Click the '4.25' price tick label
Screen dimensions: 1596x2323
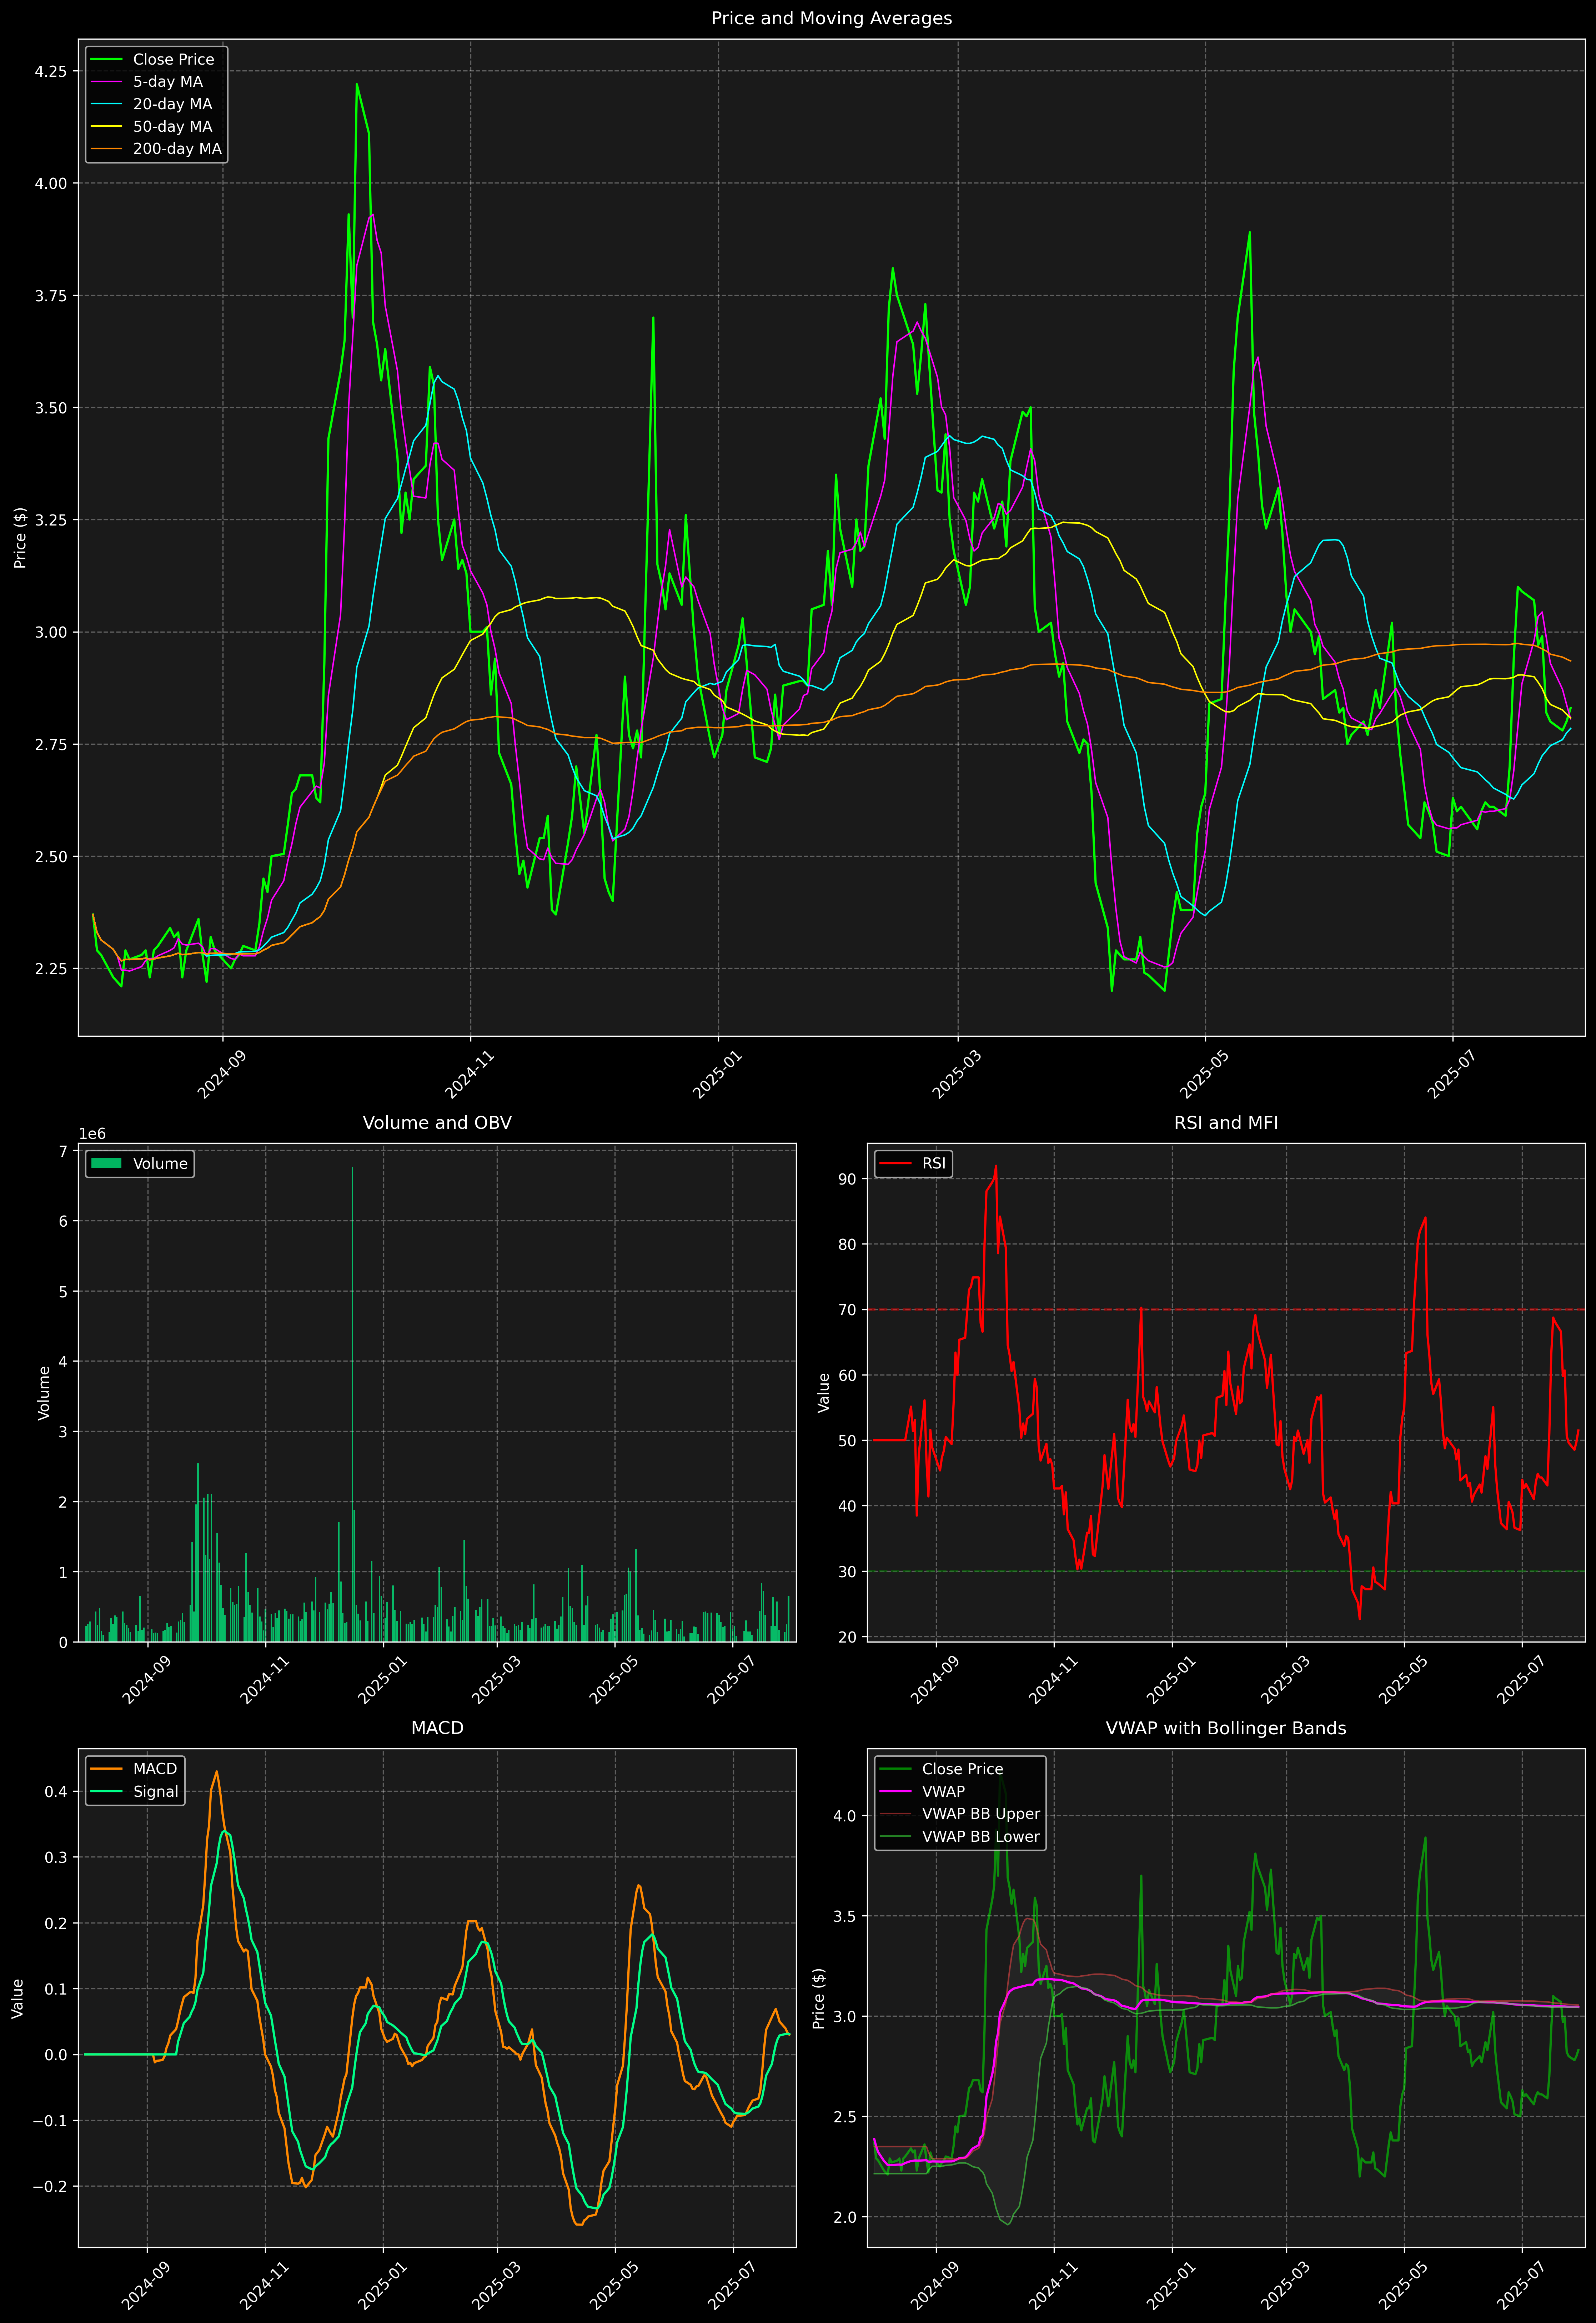pyautogui.click(x=51, y=71)
